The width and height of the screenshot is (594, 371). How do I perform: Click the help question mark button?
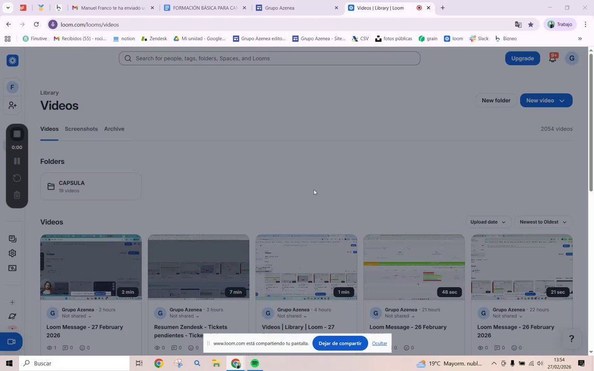coord(571,339)
